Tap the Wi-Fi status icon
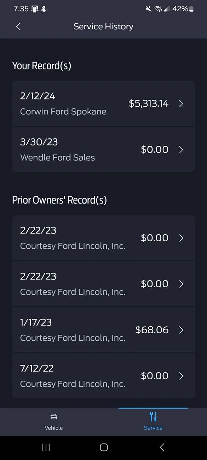This screenshot has width=207, height=460. pyautogui.click(x=158, y=8)
